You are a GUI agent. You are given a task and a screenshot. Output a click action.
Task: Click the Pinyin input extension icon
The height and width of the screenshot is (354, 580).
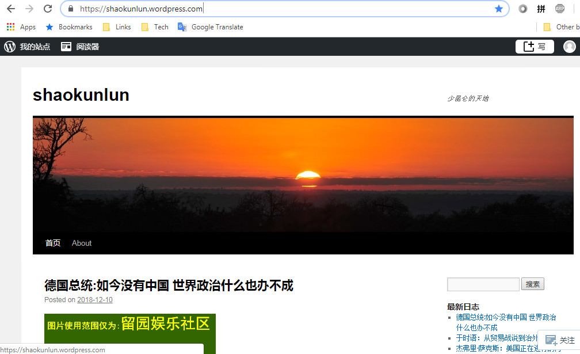541,9
